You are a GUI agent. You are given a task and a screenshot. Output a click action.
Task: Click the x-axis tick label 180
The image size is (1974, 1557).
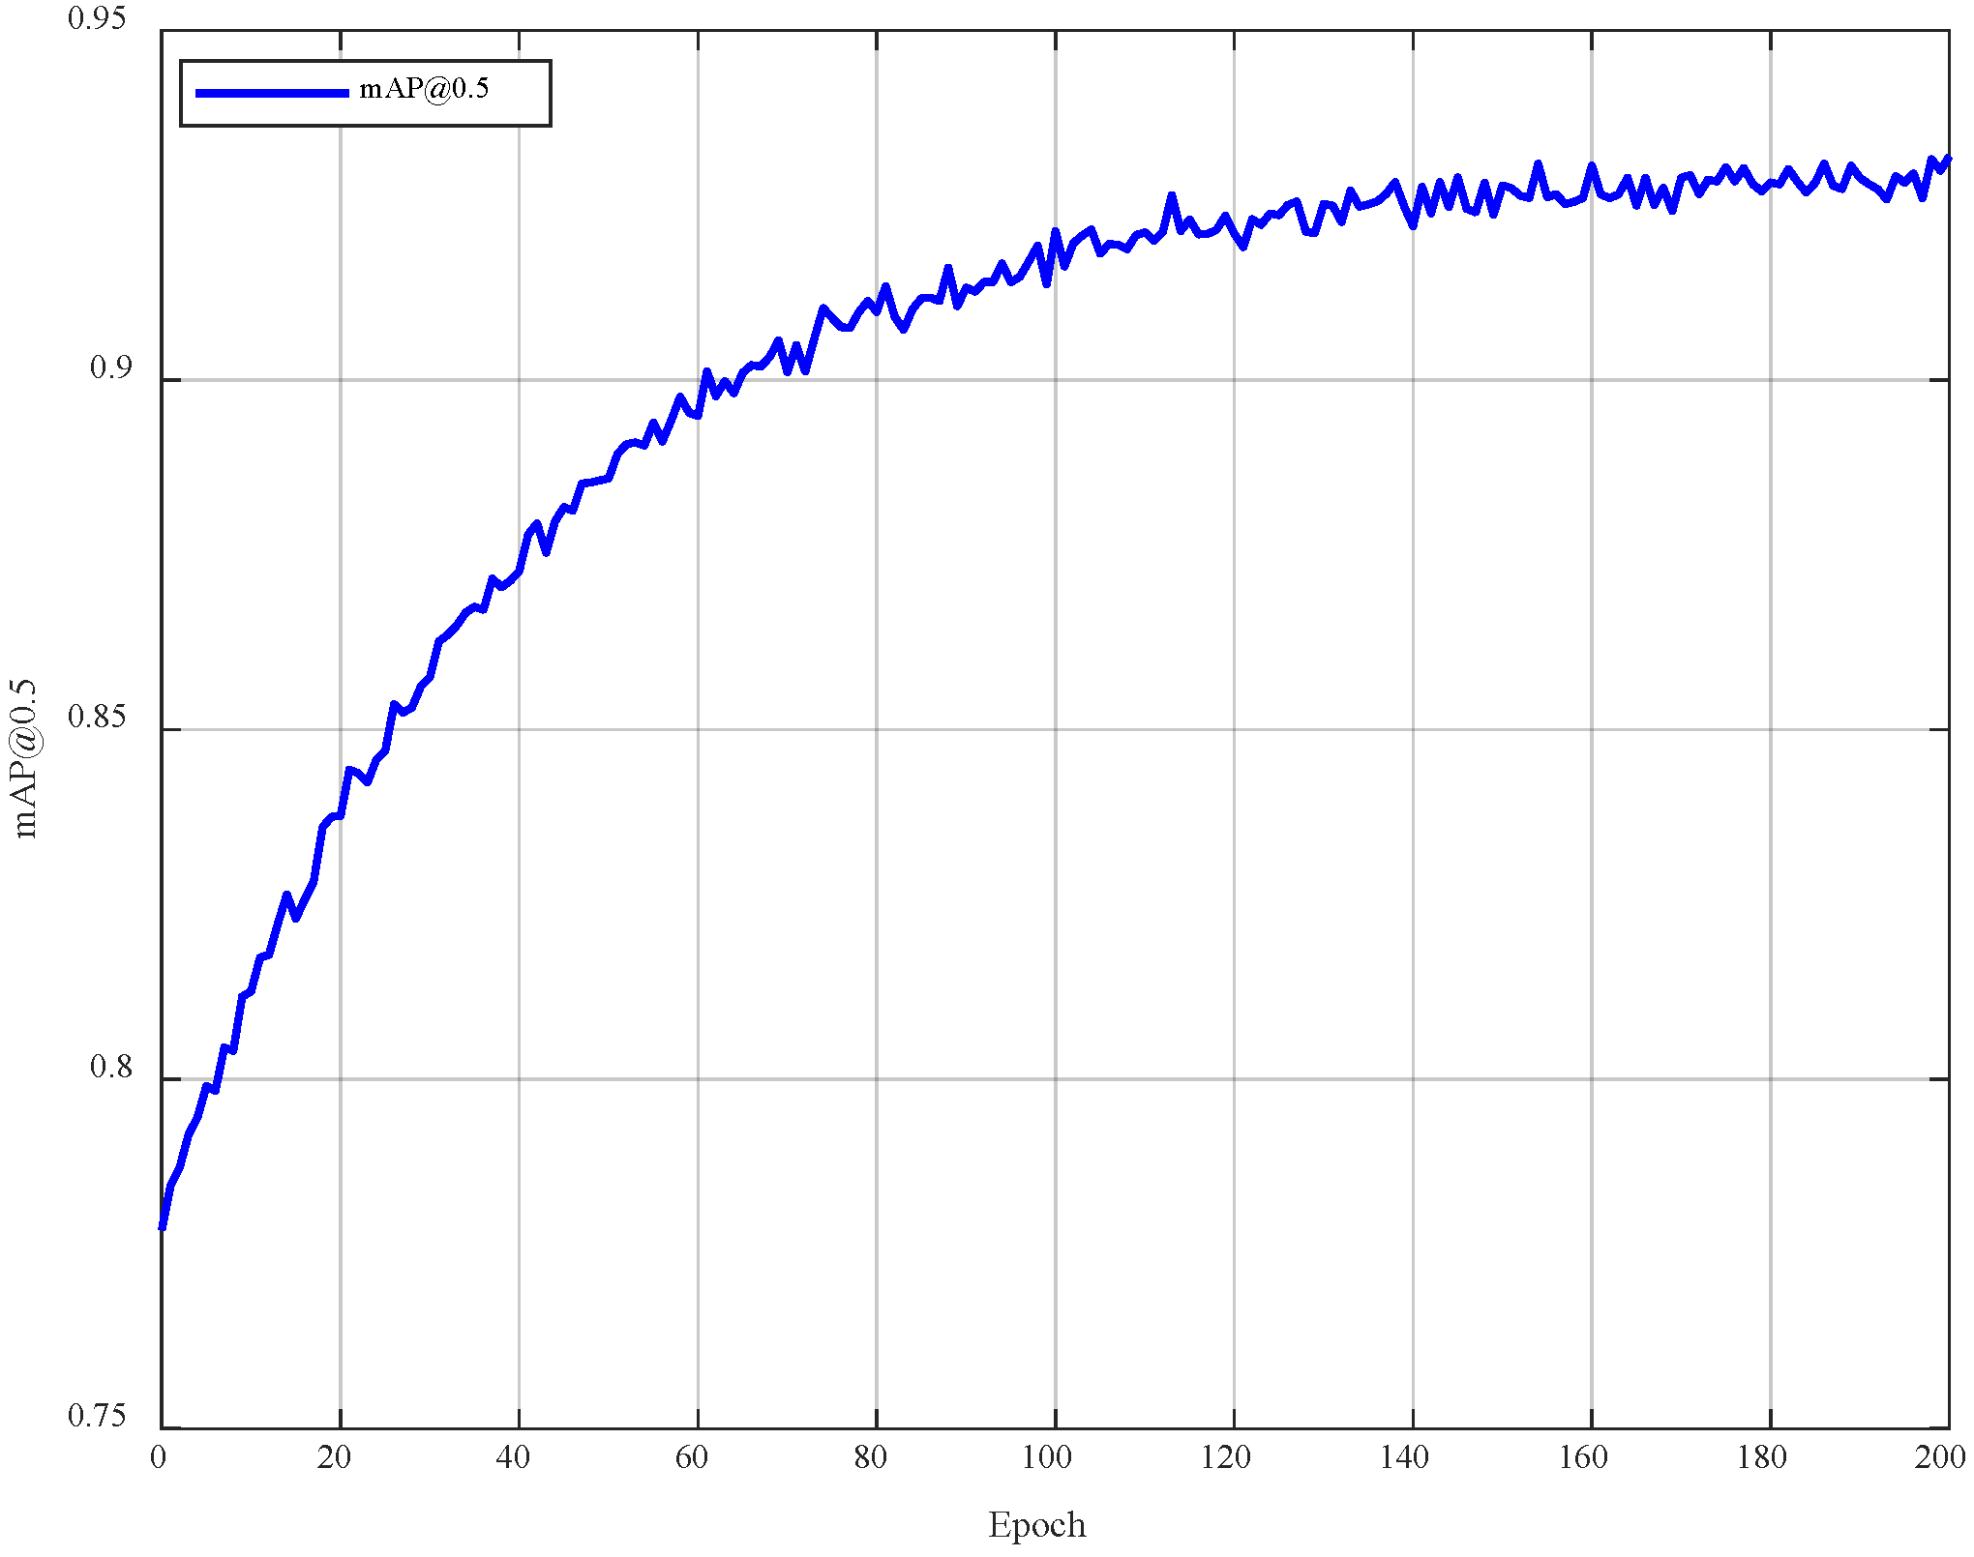pos(1762,1457)
